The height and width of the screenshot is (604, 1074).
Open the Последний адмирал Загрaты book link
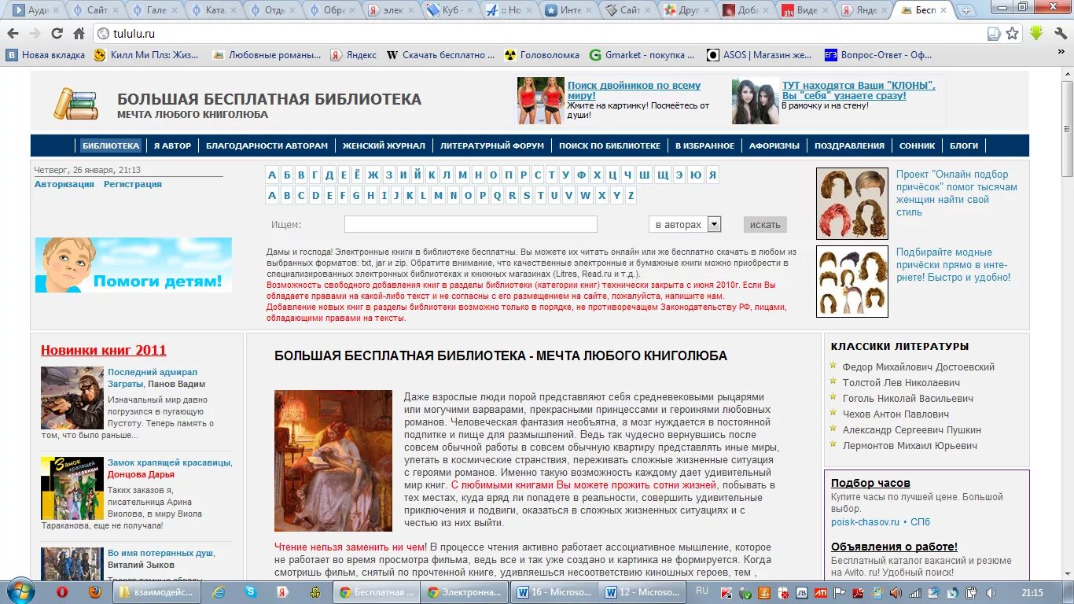point(153,378)
